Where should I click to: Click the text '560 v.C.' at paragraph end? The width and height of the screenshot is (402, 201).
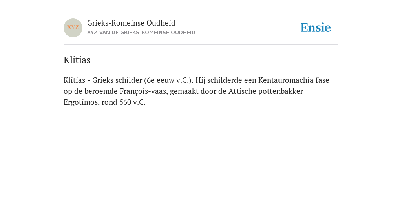coord(133,102)
